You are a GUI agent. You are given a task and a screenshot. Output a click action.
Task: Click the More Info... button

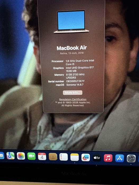pos(73,92)
